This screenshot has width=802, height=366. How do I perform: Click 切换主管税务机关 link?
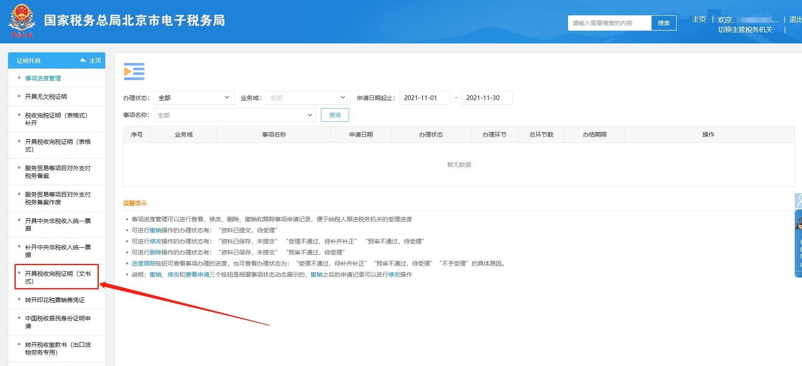click(745, 30)
